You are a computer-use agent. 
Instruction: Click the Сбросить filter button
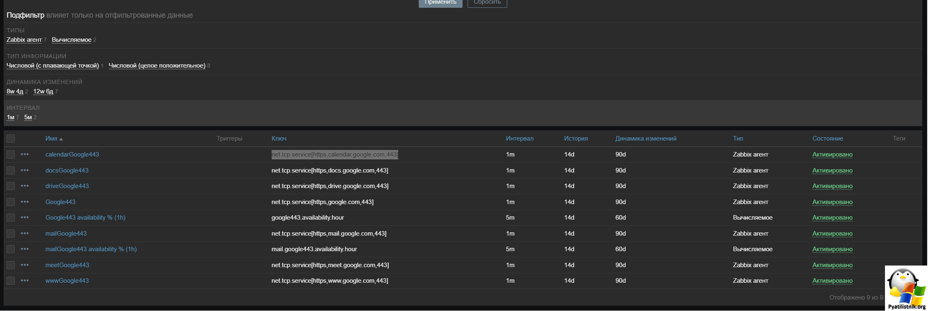click(x=487, y=2)
